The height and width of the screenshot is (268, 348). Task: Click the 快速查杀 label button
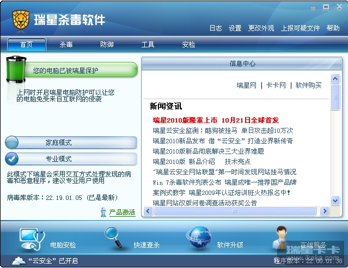pos(146,245)
